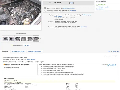
Task: Open the Vehicle shipping quote link
Action: 72,16
